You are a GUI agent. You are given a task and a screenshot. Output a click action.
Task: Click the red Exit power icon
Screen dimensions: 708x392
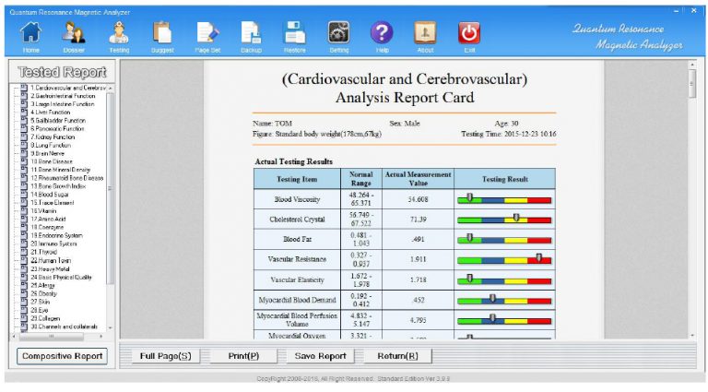(x=469, y=34)
